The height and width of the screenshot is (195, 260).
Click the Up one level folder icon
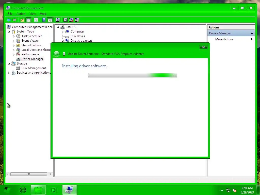(22, 20)
